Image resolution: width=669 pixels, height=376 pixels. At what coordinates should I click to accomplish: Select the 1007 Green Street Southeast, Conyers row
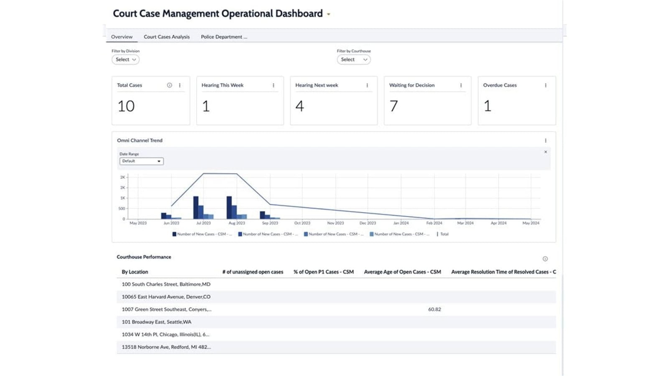336,310
